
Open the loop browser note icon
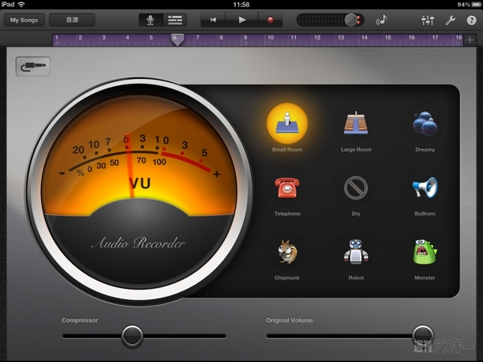point(382,20)
